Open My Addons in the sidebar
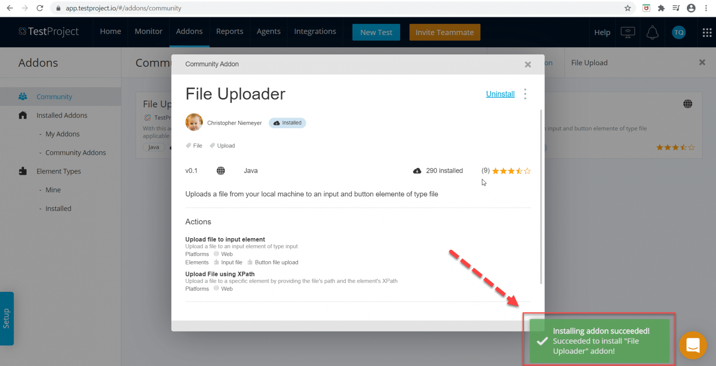 [x=62, y=134]
